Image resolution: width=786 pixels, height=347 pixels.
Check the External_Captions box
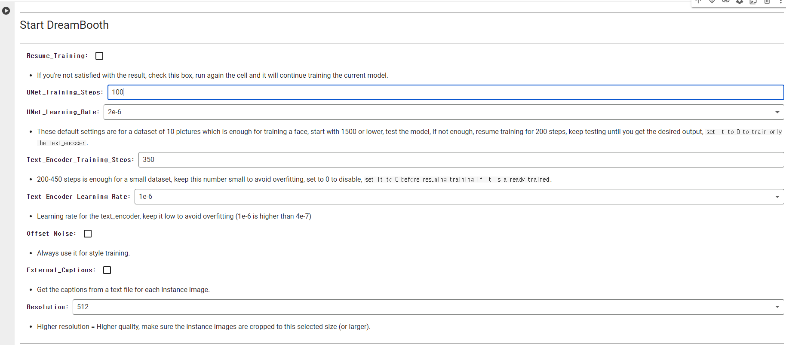click(x=107, y=270)
